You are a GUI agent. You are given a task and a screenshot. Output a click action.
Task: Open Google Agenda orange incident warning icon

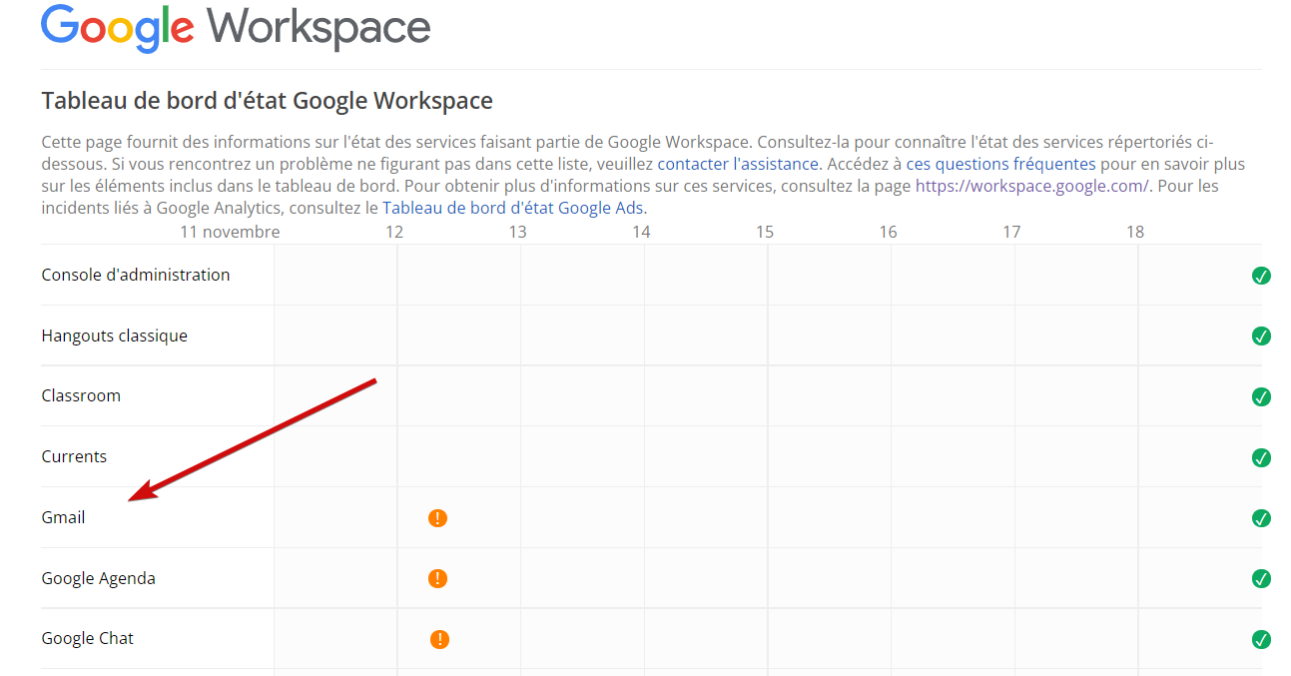point(437,578)
